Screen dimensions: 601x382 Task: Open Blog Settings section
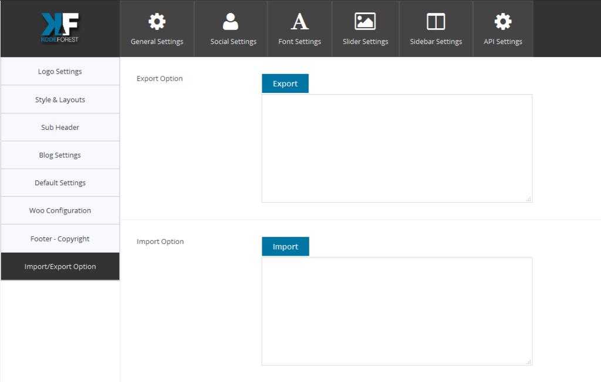60,155
